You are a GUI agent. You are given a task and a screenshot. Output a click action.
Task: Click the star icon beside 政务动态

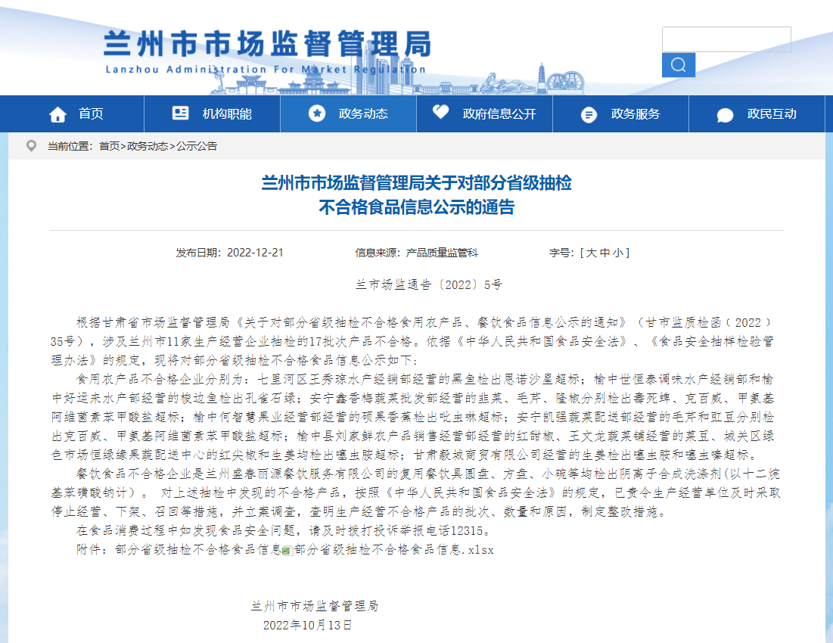[317, 113]
